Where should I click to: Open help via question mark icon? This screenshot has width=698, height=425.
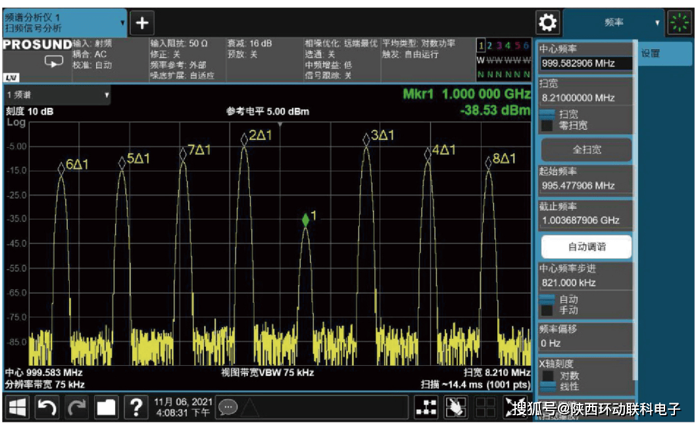point(136,408)
